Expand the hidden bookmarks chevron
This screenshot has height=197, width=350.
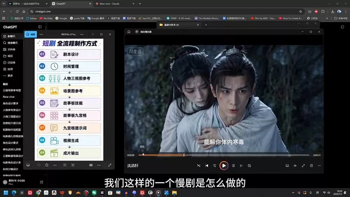(327, 18)
